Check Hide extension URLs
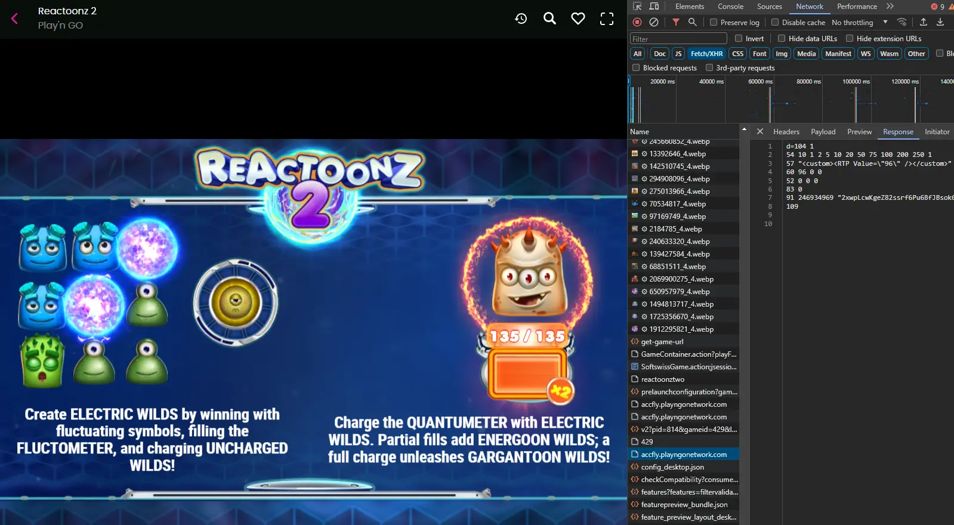This screenshot has width=954, height=525. pos(850,38)
